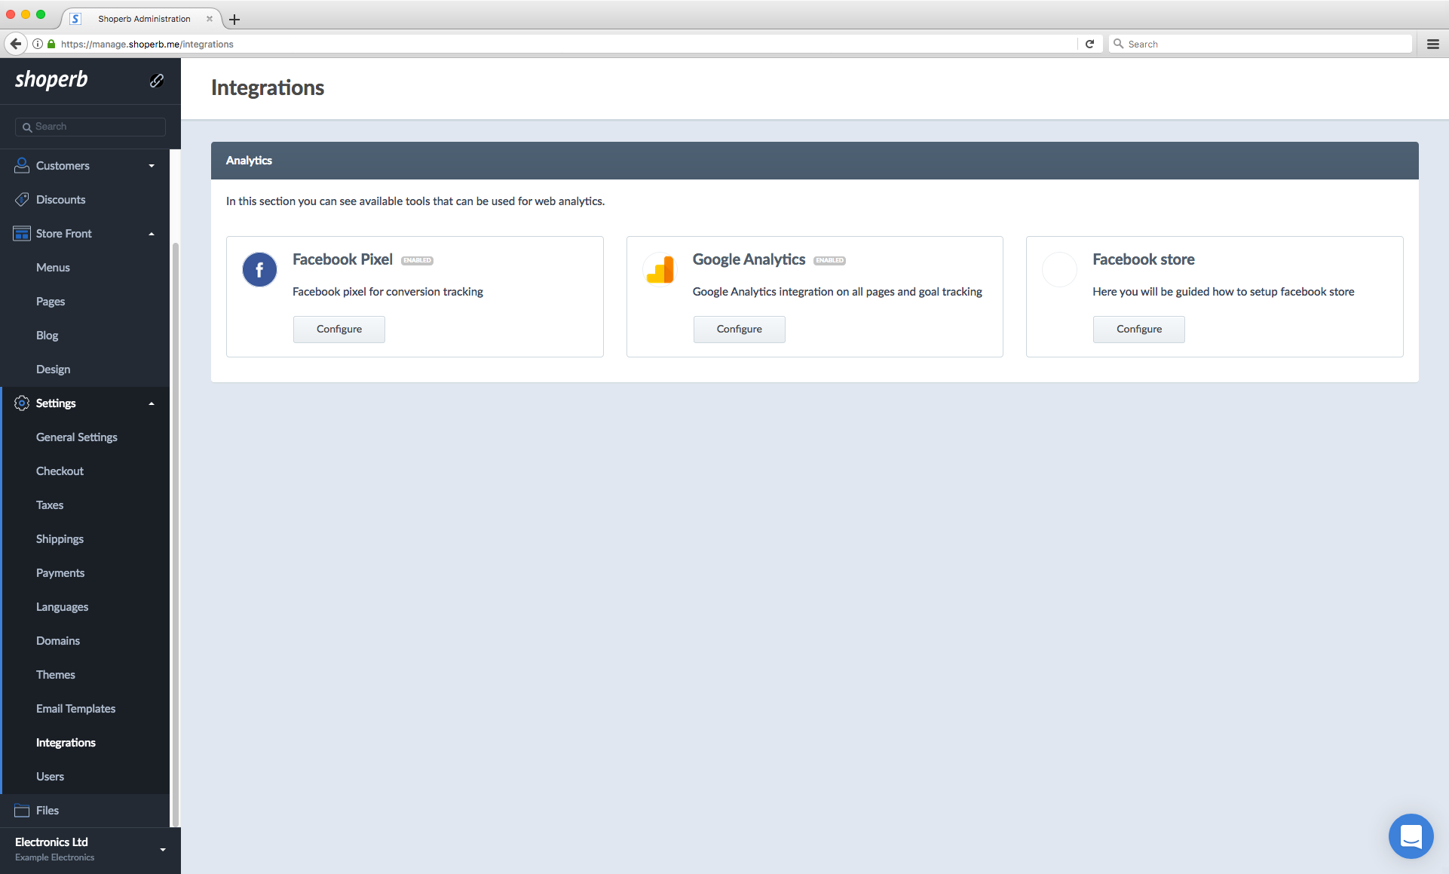Open Blog in the sidebar

47,335
